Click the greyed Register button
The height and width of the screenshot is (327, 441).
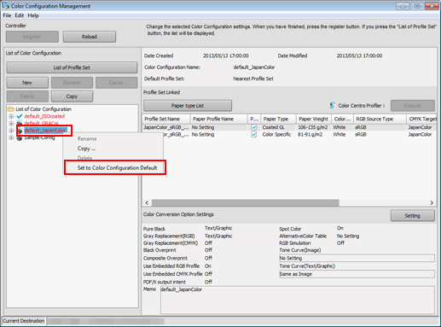(32, 37)
